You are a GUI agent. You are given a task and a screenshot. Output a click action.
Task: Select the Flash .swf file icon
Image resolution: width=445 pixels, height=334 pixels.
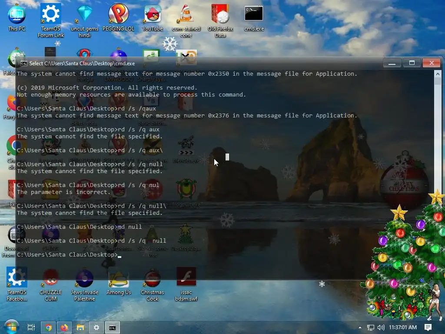(186, 284)
